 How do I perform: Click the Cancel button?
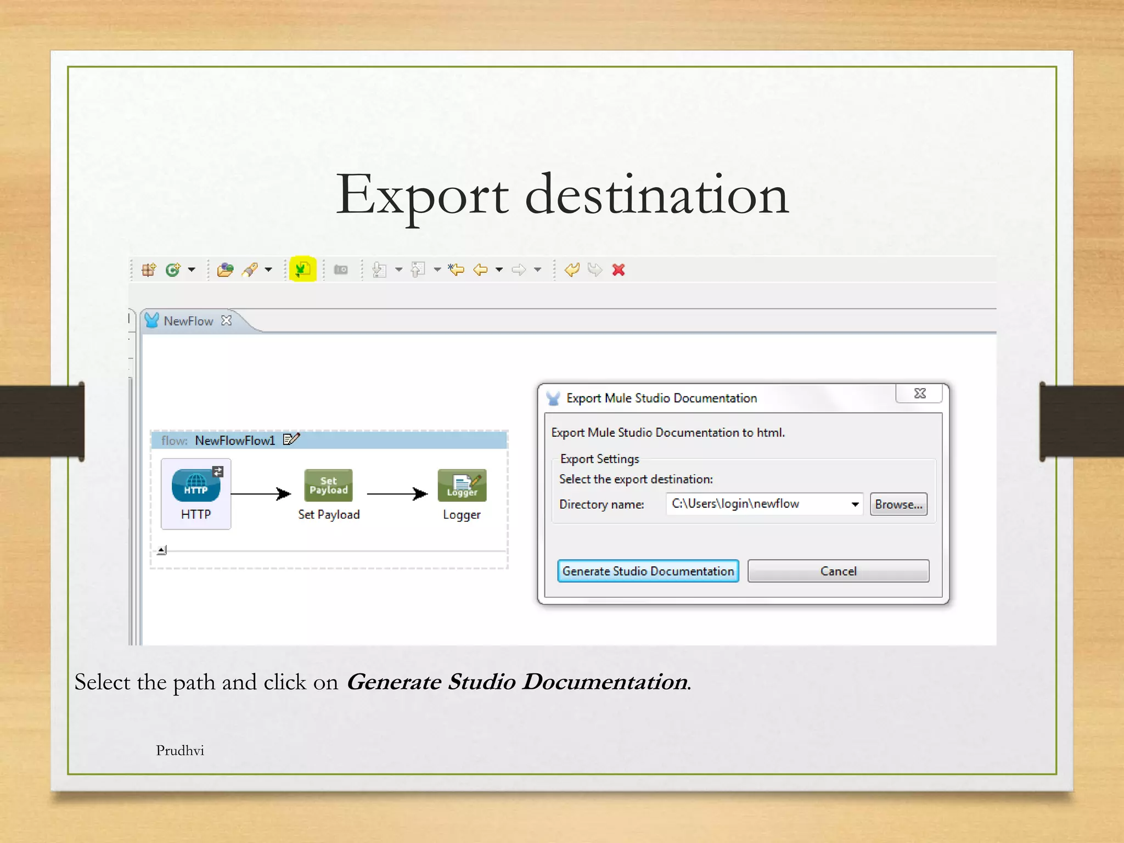coord(838,571)
